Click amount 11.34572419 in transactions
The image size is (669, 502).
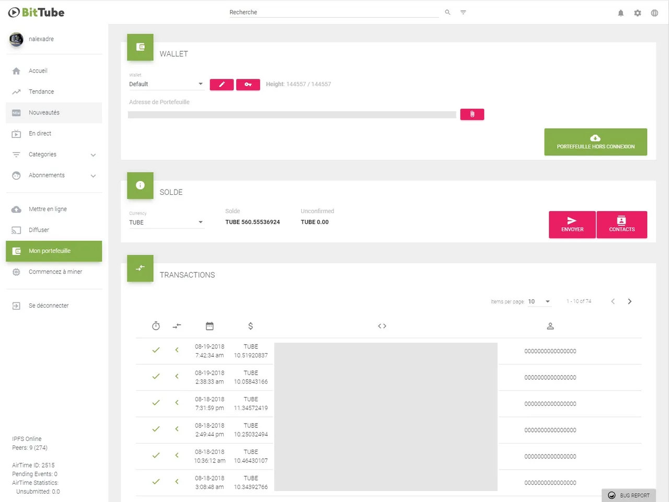click(251, 408)
